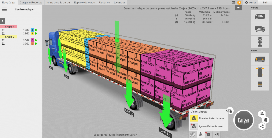Switch to the EasyCargo tab
The width and height of the screenshot is (272, 138).
click(9, 3)
